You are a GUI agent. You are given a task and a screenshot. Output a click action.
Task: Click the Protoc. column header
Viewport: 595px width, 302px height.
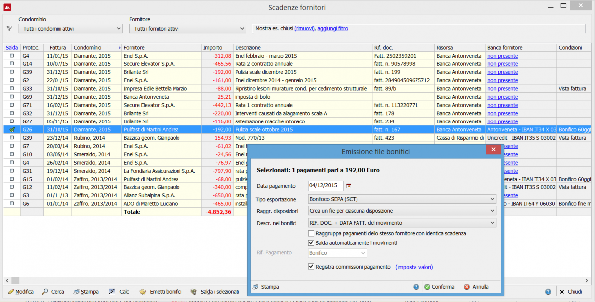tap(32, 48)
